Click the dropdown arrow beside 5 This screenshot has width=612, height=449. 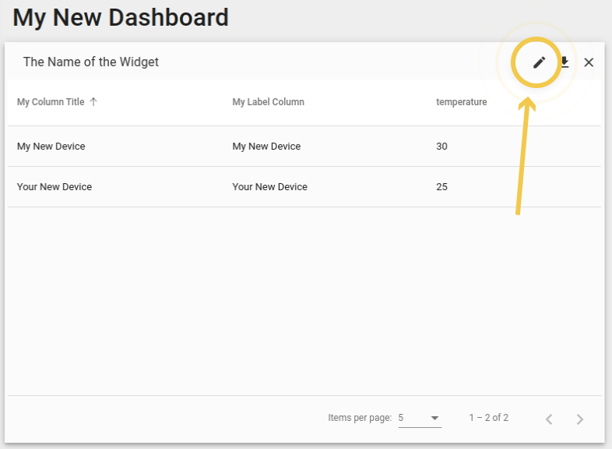[x=434, y=418]
